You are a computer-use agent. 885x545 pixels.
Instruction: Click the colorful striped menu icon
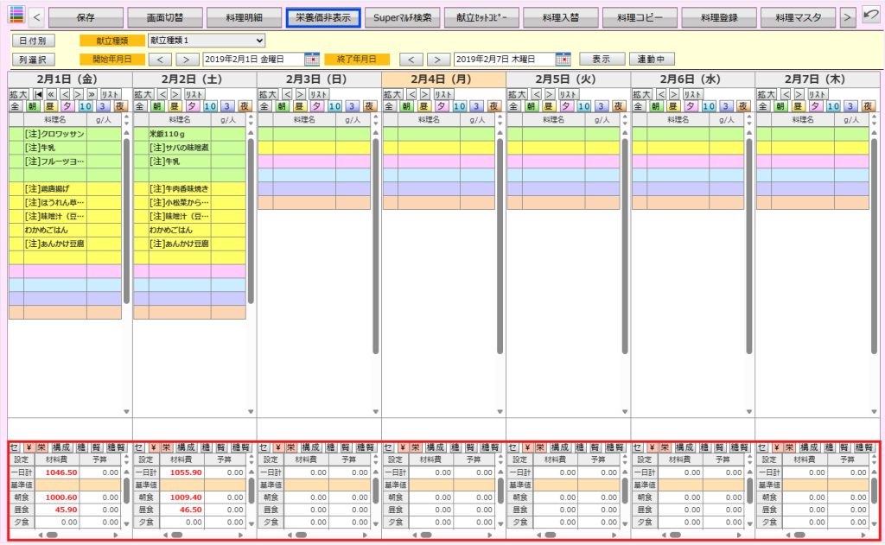[x=16, y=16]
